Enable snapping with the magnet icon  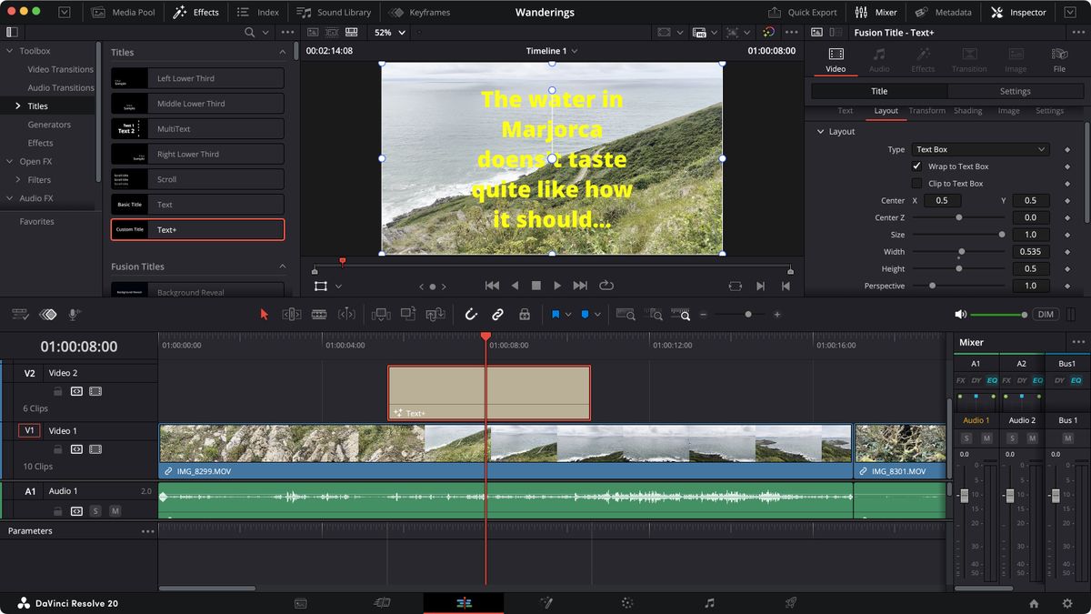(471, 314)
